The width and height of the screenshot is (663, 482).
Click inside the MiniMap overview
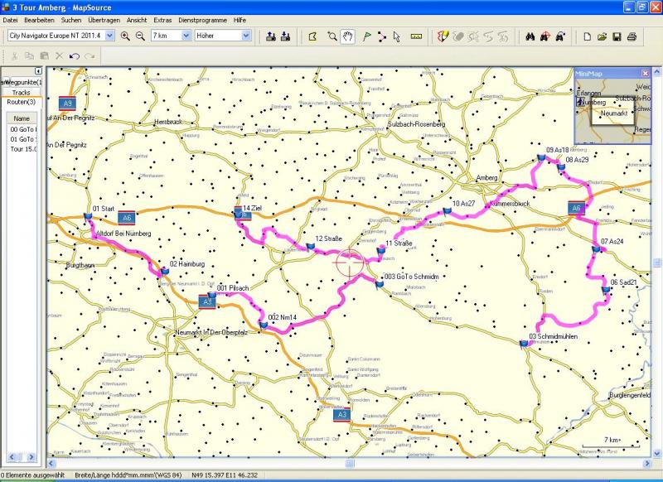click(x=612, y=111)
